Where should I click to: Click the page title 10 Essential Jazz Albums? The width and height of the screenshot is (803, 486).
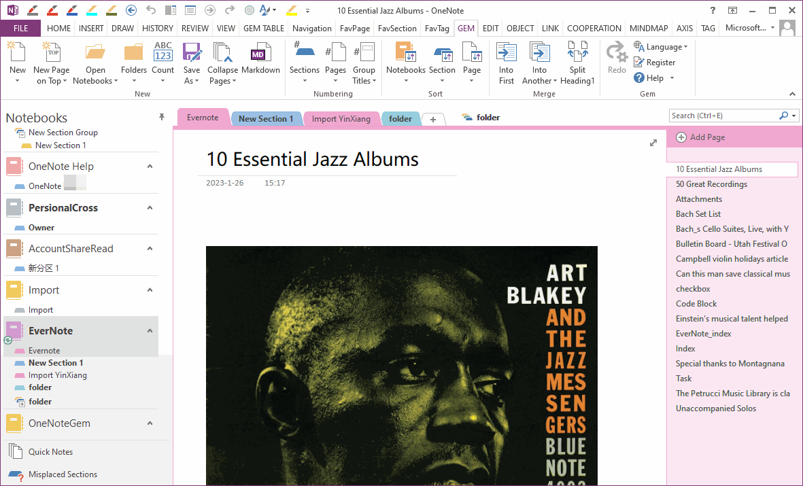click(x=312, y=159)
